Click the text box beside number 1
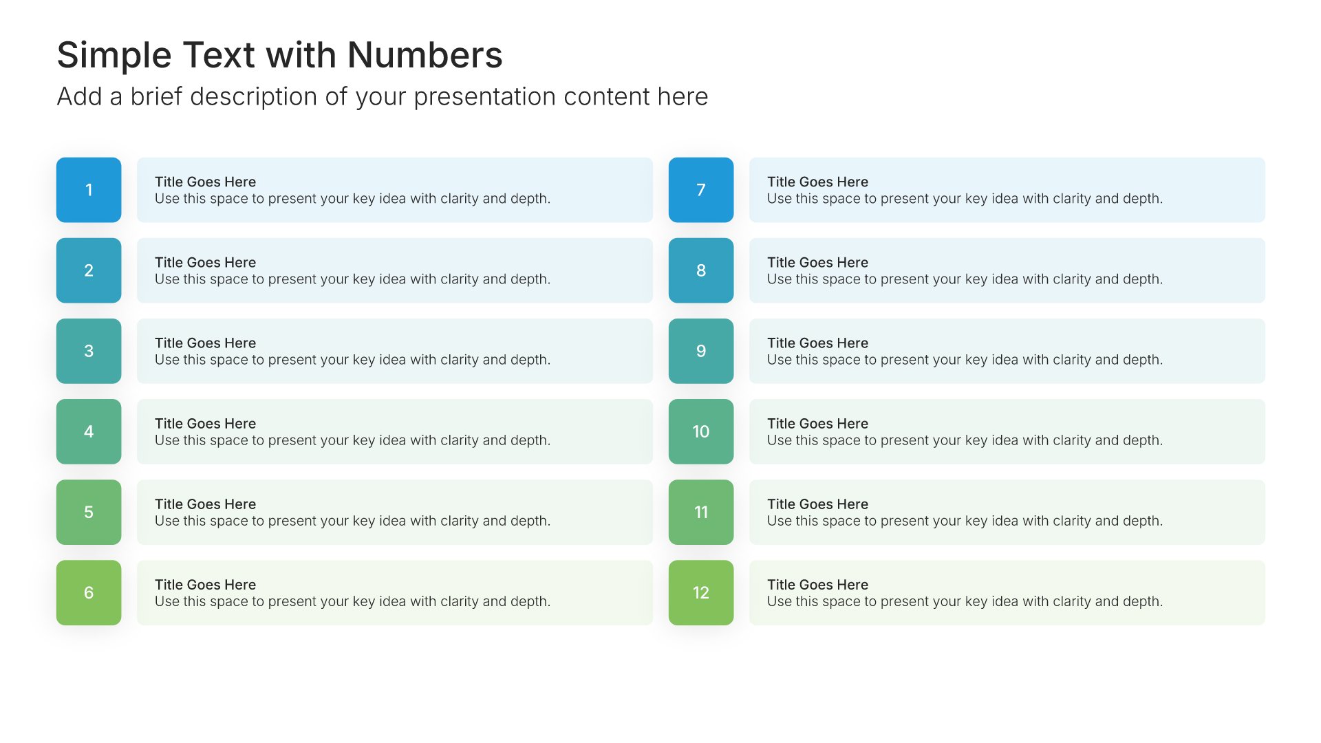 point(395,190)
